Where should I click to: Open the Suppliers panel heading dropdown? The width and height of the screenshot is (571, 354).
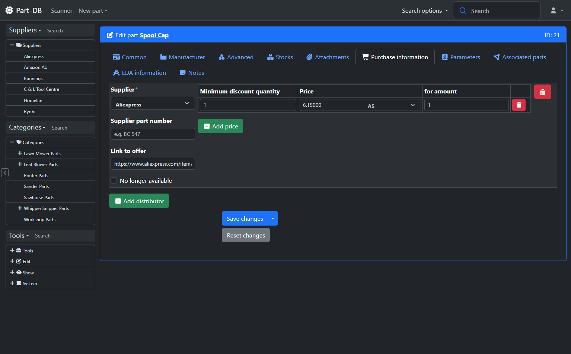25,30
